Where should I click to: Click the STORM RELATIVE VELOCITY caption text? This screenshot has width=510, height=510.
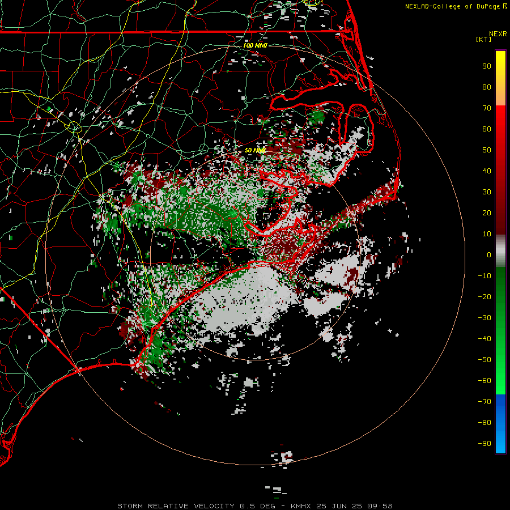click(176, 506)
